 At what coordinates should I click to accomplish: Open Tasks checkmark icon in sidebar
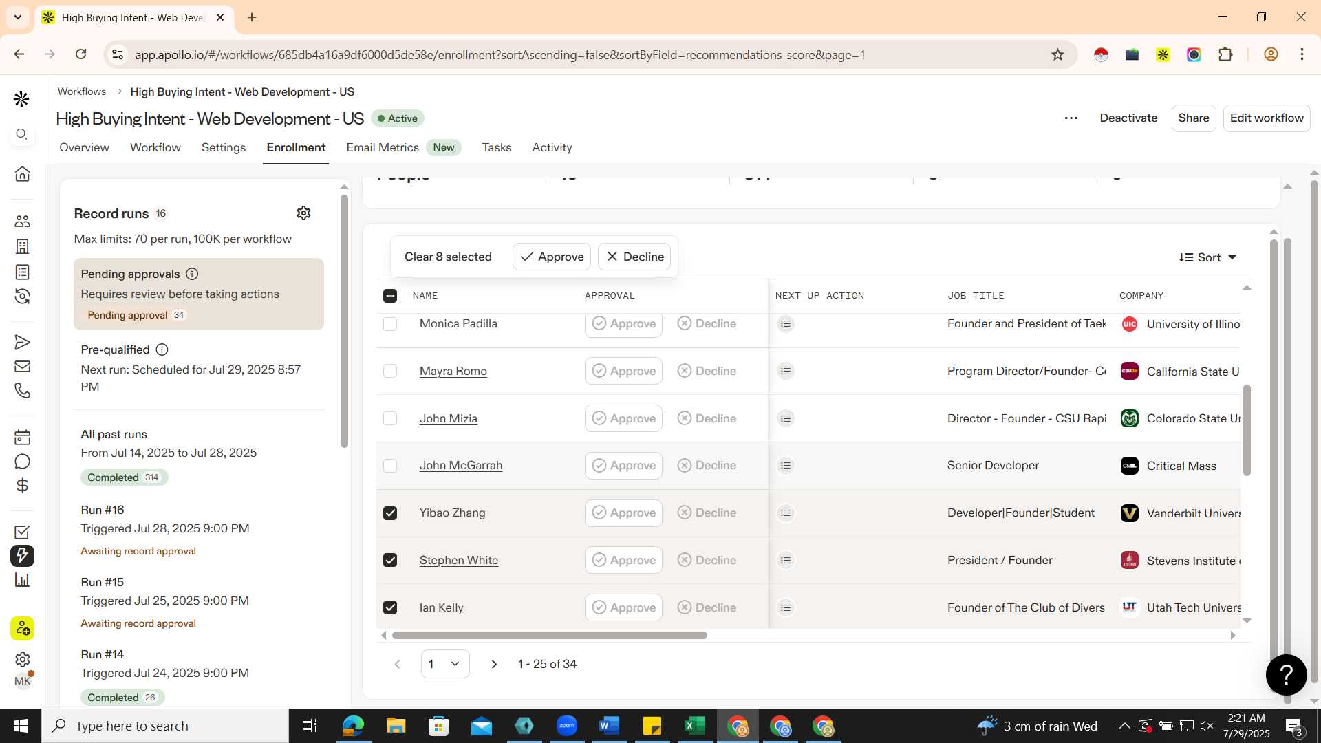(22, 532)
